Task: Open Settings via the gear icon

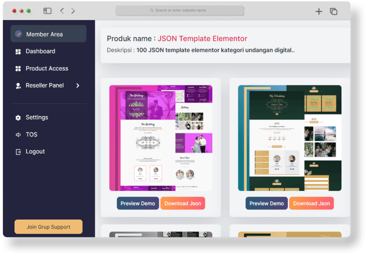Action: coord(18,117)
